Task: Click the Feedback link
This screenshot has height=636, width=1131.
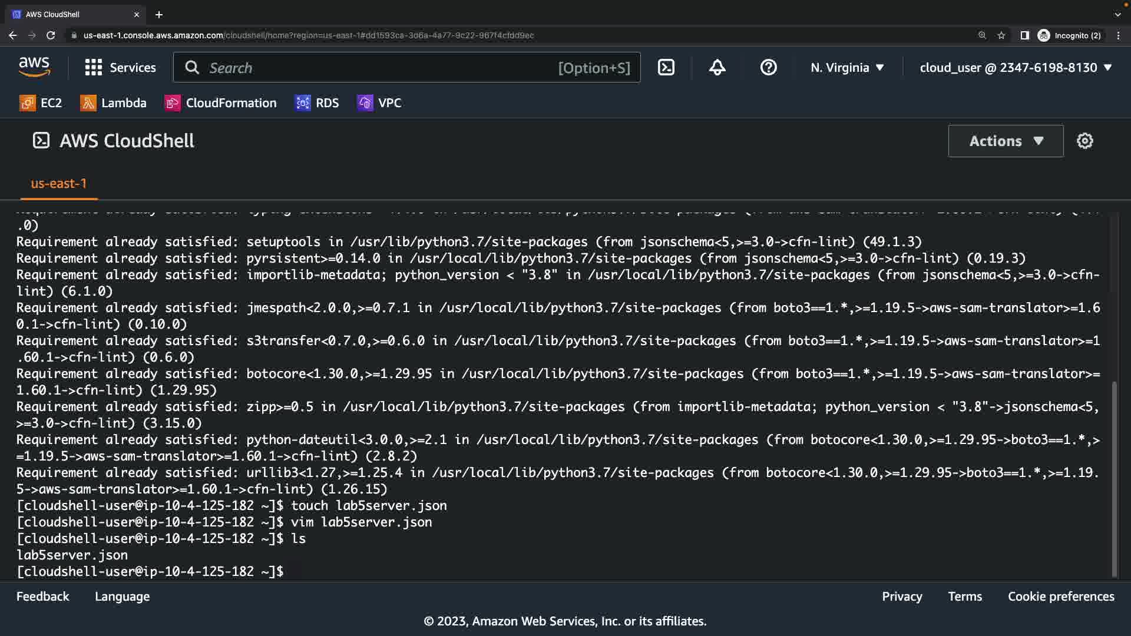Action: (x=42, y=597)
